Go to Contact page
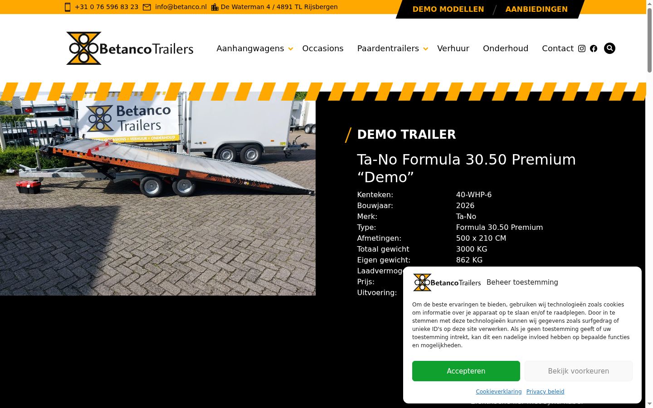 [x=558, y=49]
